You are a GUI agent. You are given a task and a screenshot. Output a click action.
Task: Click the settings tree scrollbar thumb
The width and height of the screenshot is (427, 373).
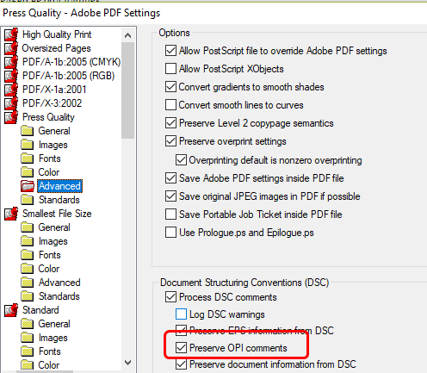pyautogui.click(x=128, y=90)
